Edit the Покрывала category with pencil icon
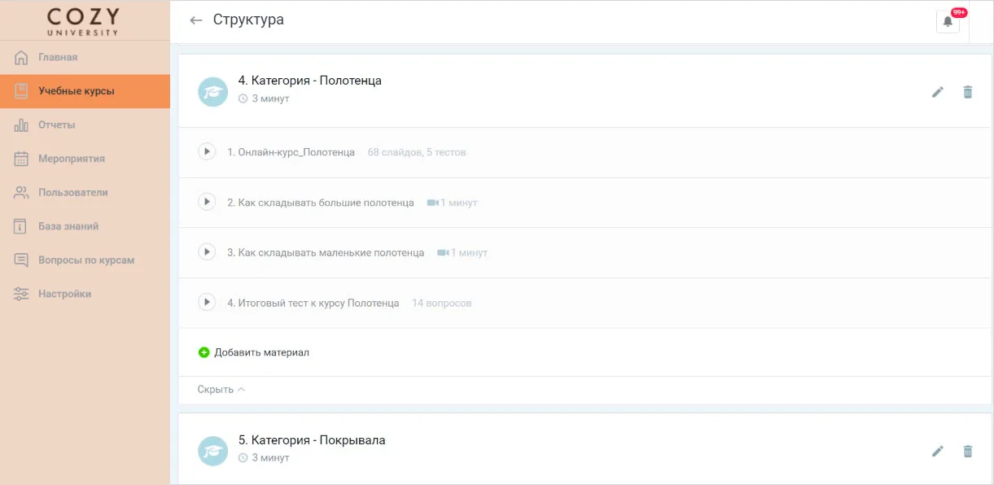 938,451
